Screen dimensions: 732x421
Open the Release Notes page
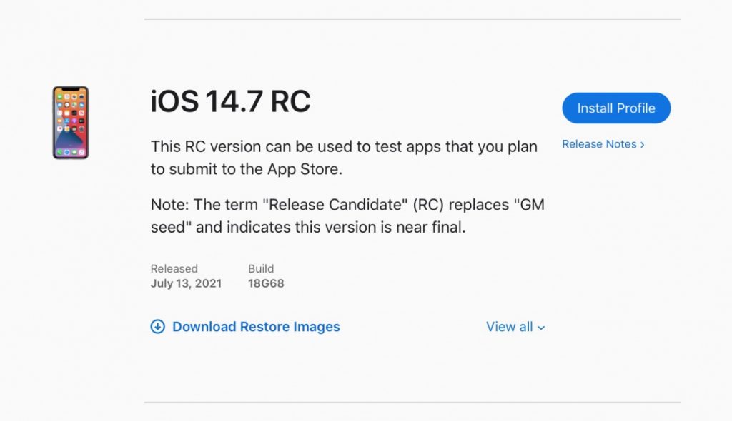click(600, 144)
